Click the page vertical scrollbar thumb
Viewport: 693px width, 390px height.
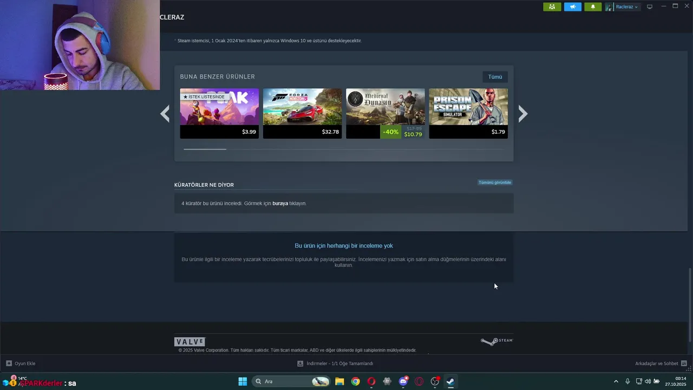pyautogui.click(x=690, y=304)
